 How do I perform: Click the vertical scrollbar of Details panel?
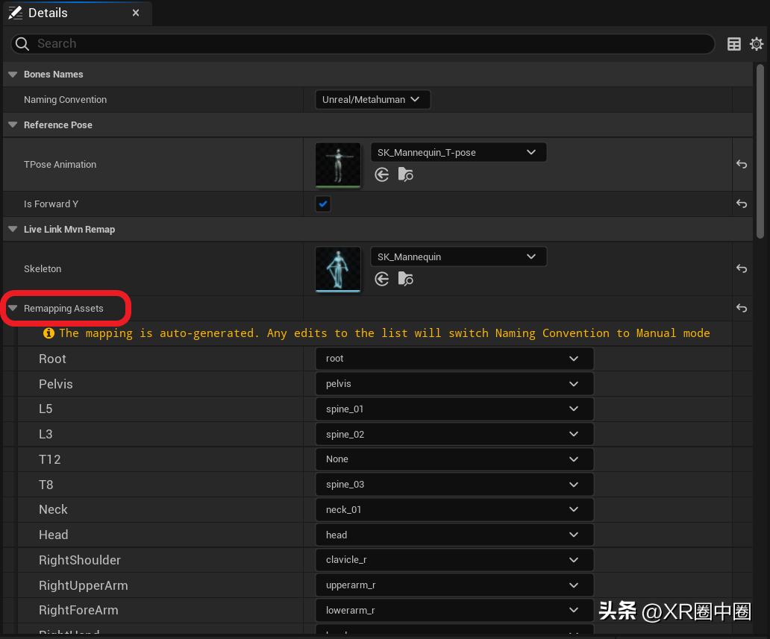click(760, 149)
